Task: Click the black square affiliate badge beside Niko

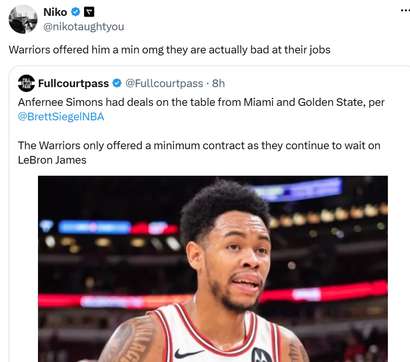Action: [89, 12]
